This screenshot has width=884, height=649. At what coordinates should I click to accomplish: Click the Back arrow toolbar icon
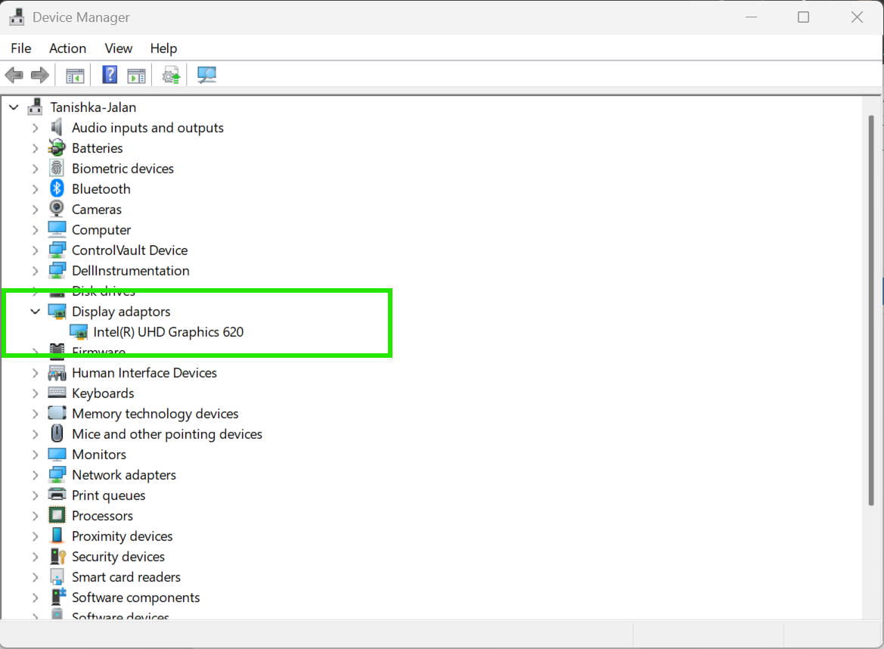click(x=14, y=75)
